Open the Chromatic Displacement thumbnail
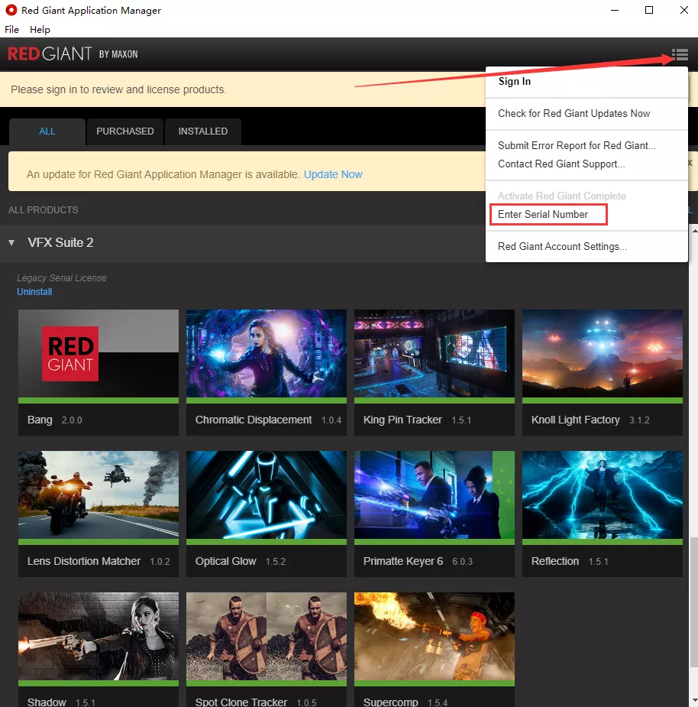This screenshot has width=698, height=707. [x=267, y=353]
